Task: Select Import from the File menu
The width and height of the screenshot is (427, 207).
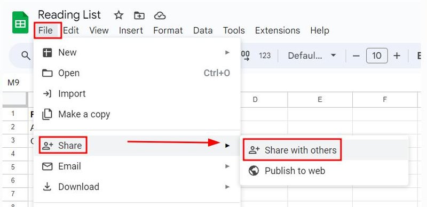Action: pyautogui.click(x=137, y=94)
